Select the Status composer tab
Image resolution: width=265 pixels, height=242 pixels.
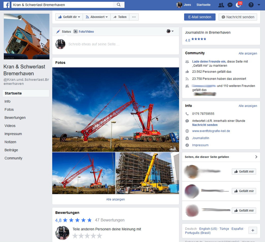pos(64,32)
